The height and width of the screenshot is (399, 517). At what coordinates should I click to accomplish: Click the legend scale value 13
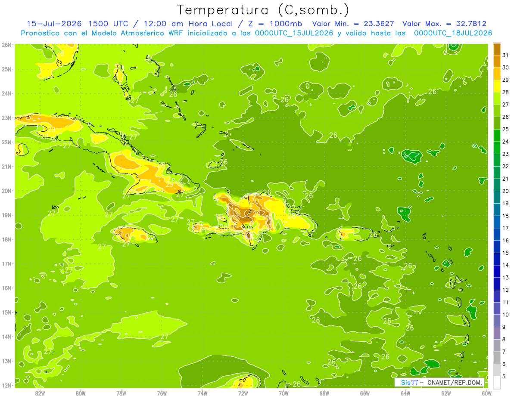pyautogui.click(x=505, y=277)
